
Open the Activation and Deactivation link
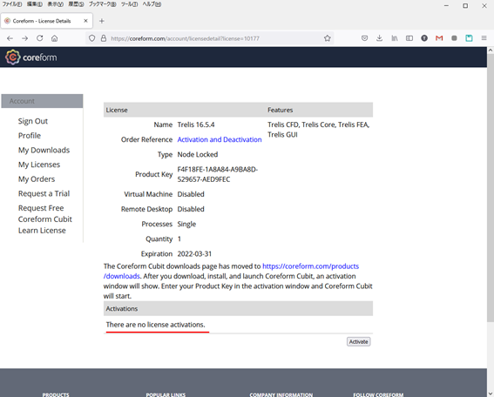pos(220,139)
